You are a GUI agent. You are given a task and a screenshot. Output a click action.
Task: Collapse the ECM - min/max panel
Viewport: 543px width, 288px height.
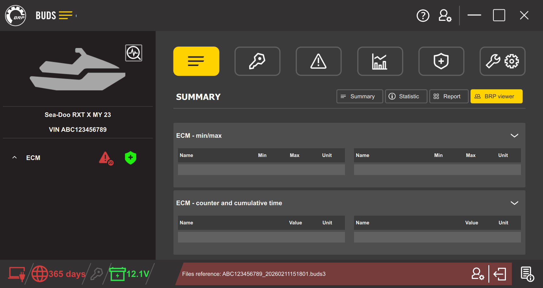pyautogui.click(x=514, y=136)
